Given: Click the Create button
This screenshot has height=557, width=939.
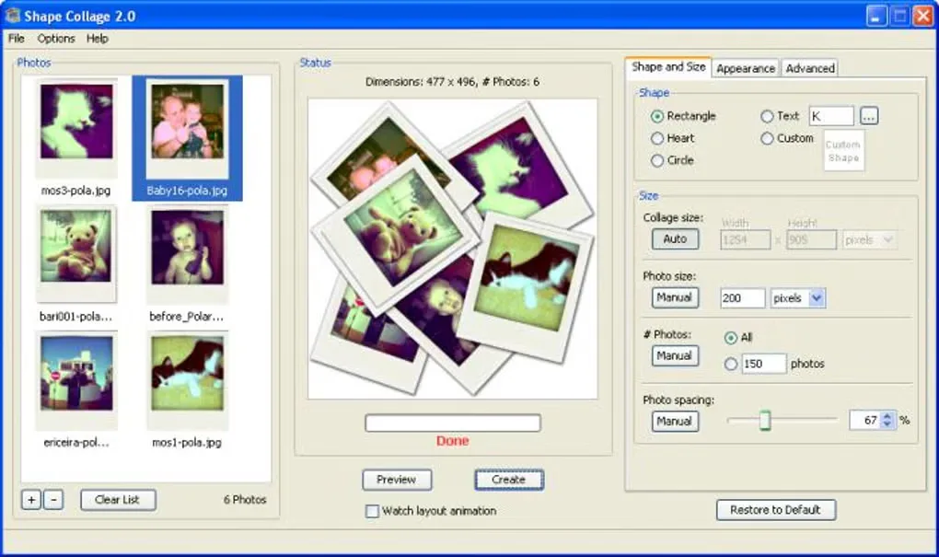Looking at the screenshot, I should pyautogui.click(x=509, y=480).
